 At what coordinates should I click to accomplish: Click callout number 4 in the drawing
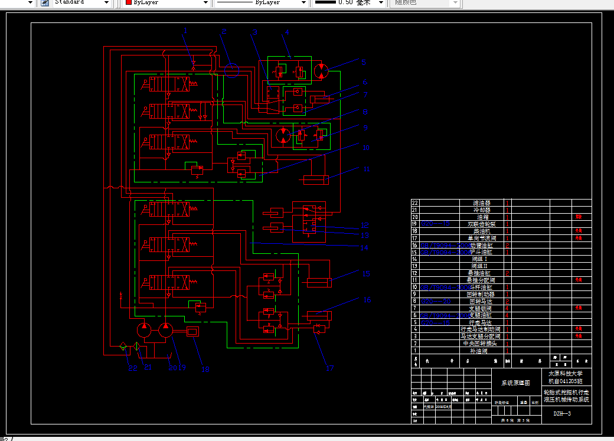tap(287, 32)
